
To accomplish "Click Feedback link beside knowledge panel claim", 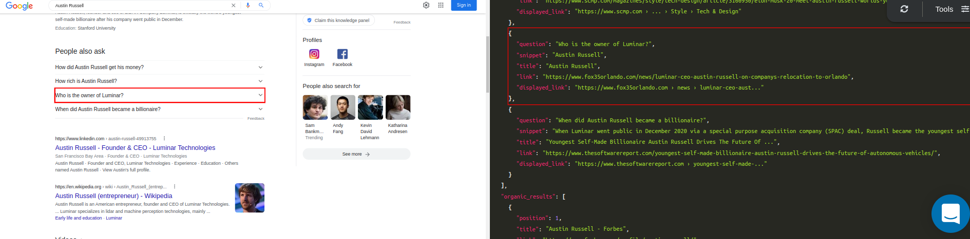I will [x=402, y=23].
